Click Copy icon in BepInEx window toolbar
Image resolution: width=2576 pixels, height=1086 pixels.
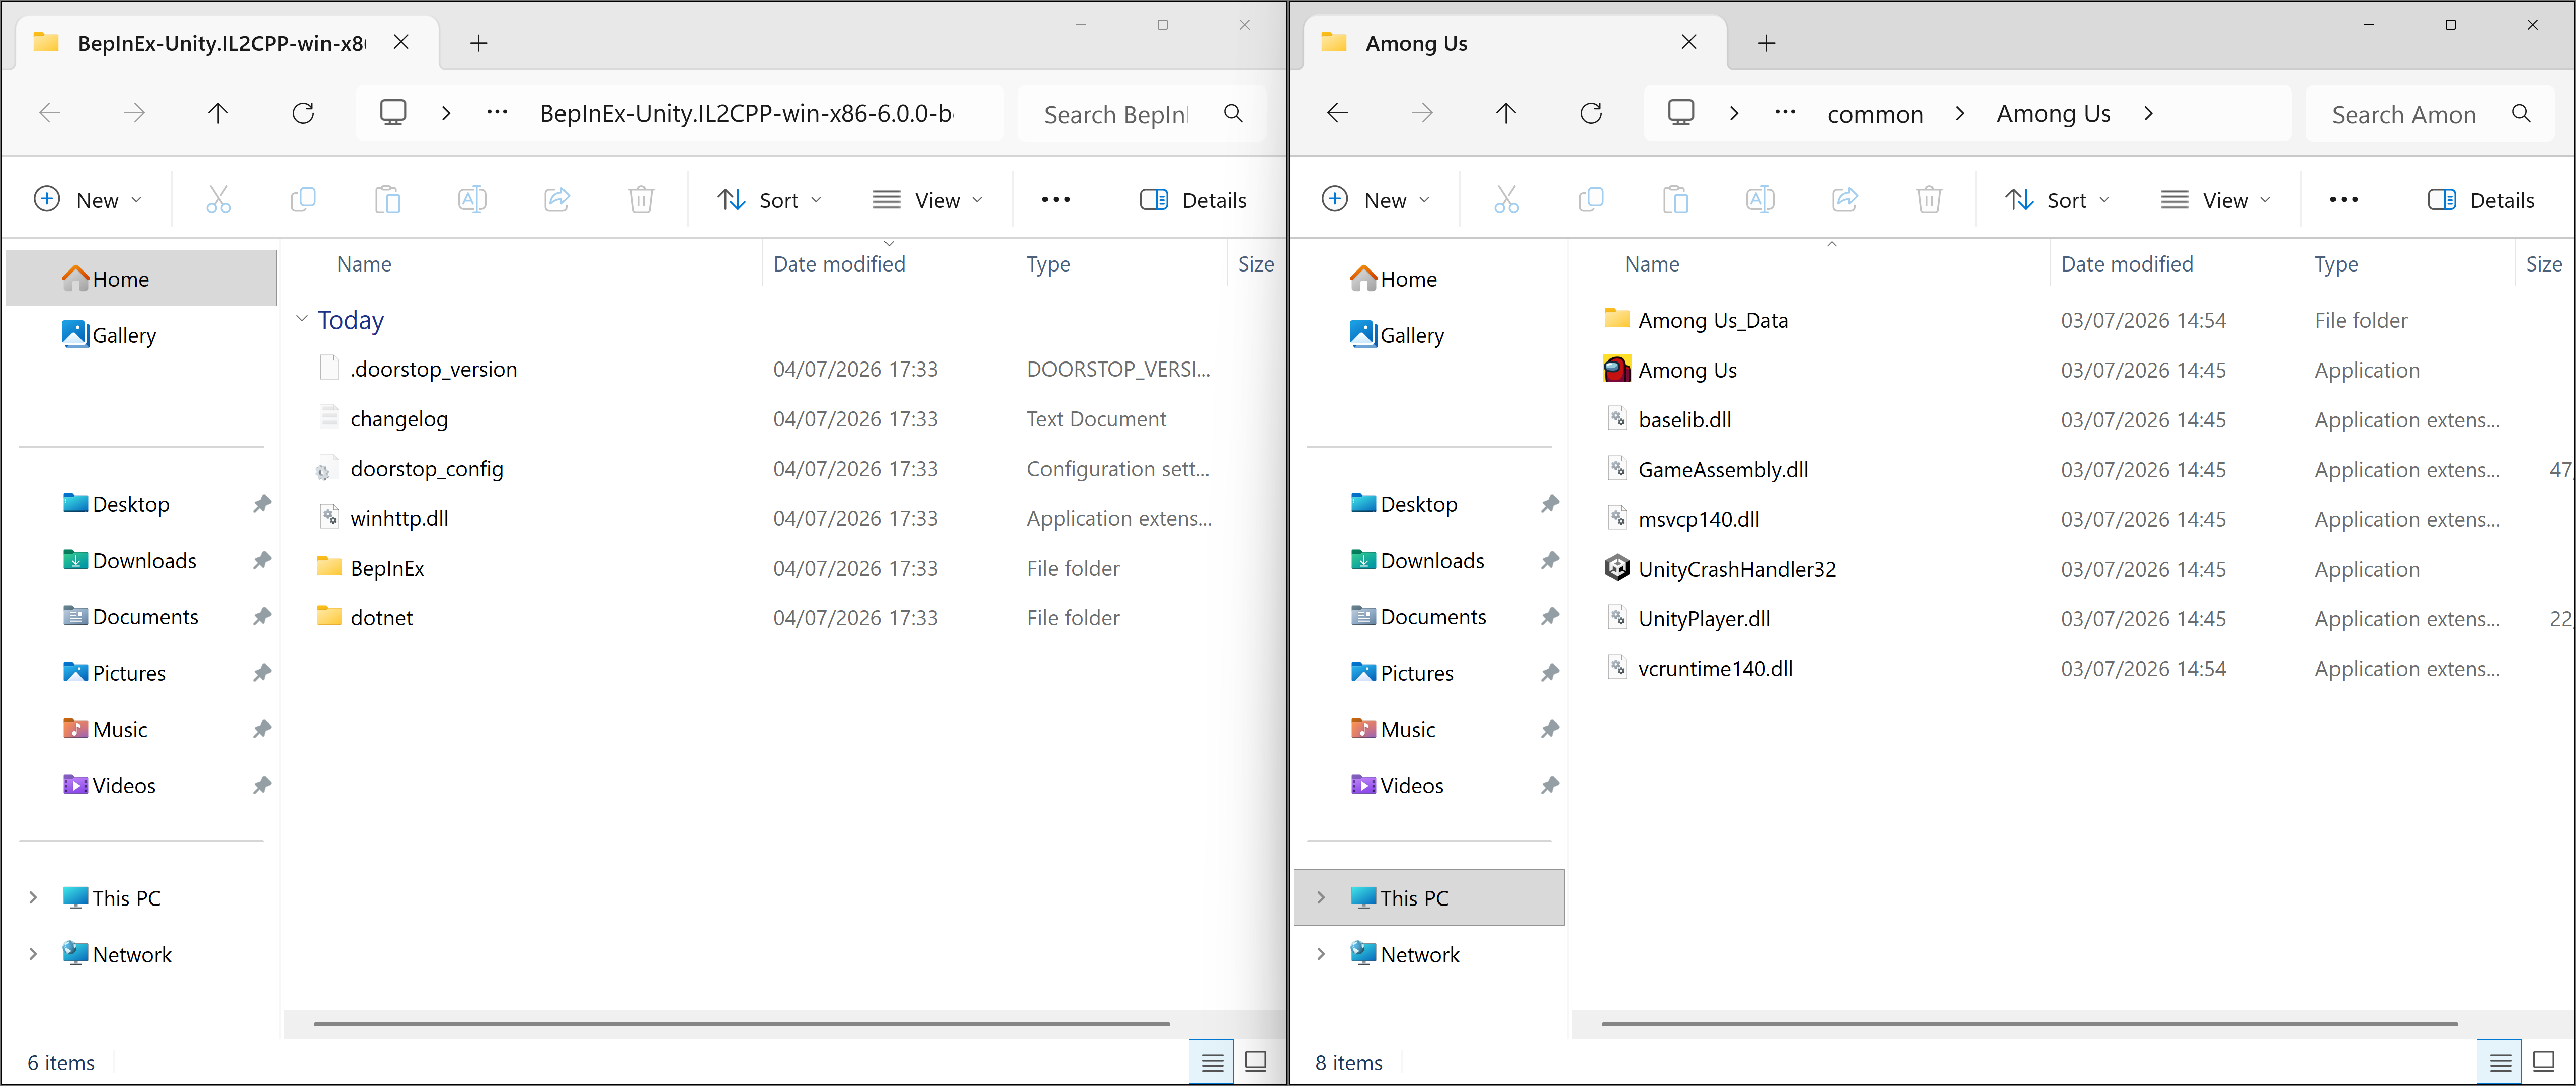coord(303,200)
